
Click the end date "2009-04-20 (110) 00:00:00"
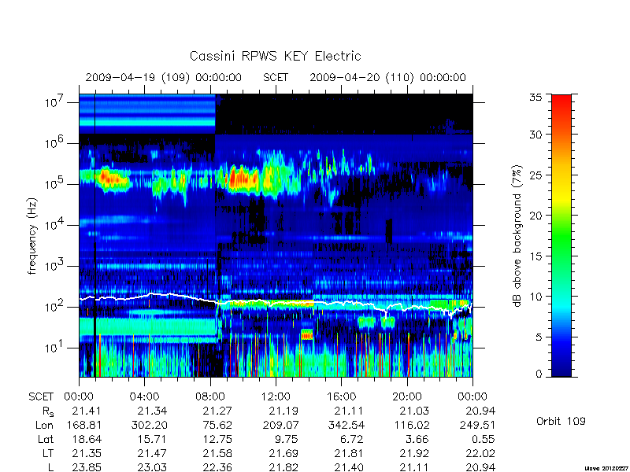click(387, 77)
